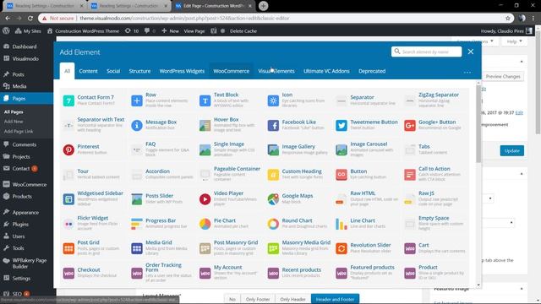This screenshot has width=541, height=304.
Task: Switch to the Content tab
Action: 88,71
